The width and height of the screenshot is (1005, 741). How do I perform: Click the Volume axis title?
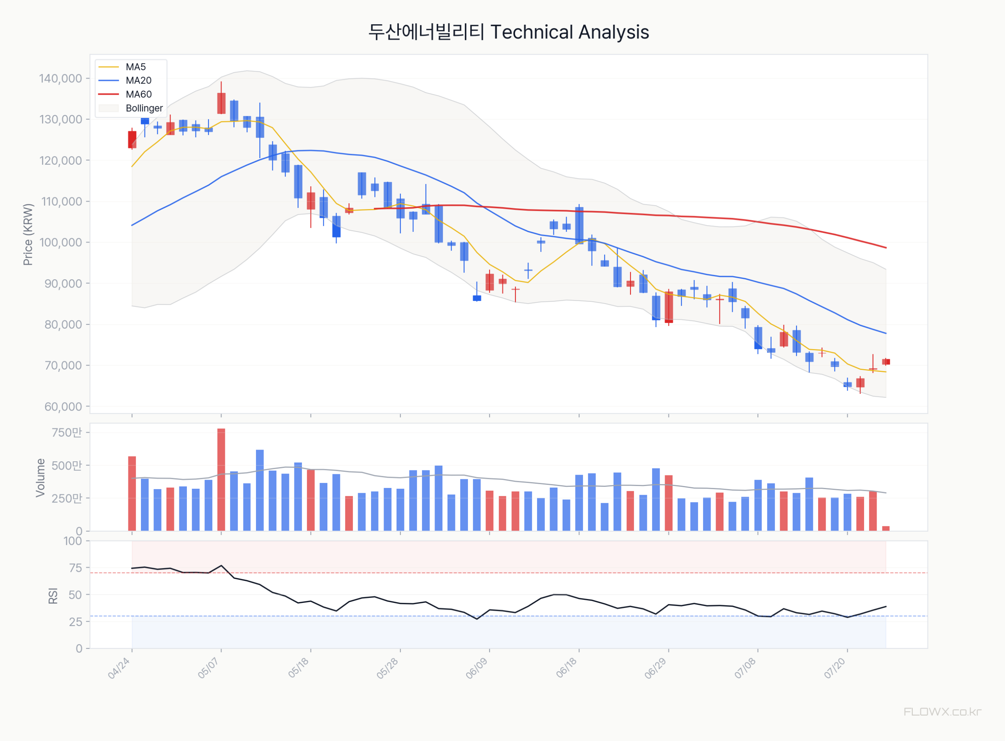pos(40,477)
